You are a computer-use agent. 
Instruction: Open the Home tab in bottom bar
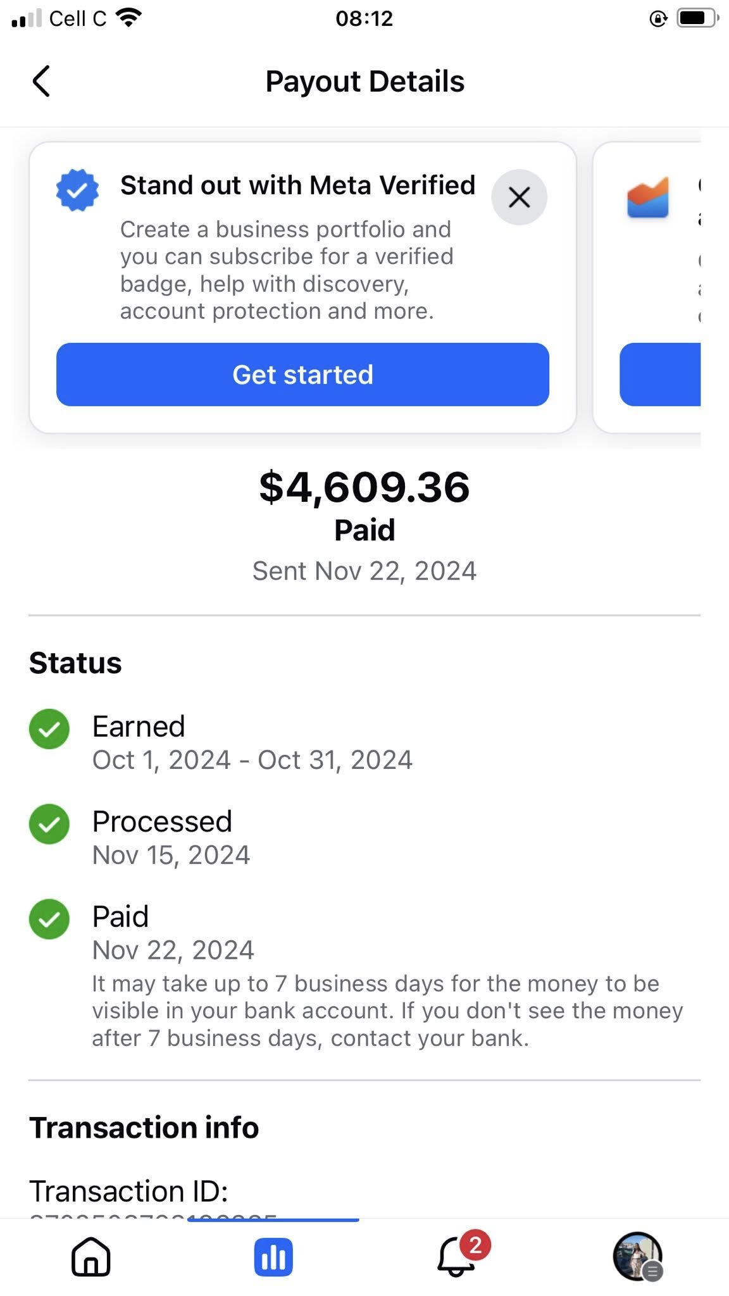click(x=91, y=1256)
